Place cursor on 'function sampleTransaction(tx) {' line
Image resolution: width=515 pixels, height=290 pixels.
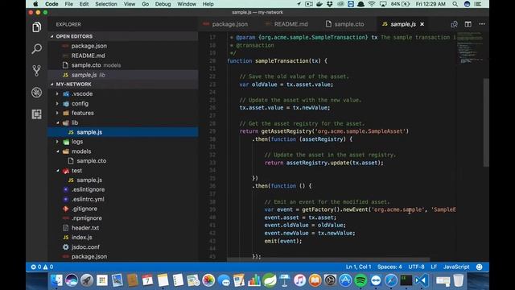tap(277, 61)
